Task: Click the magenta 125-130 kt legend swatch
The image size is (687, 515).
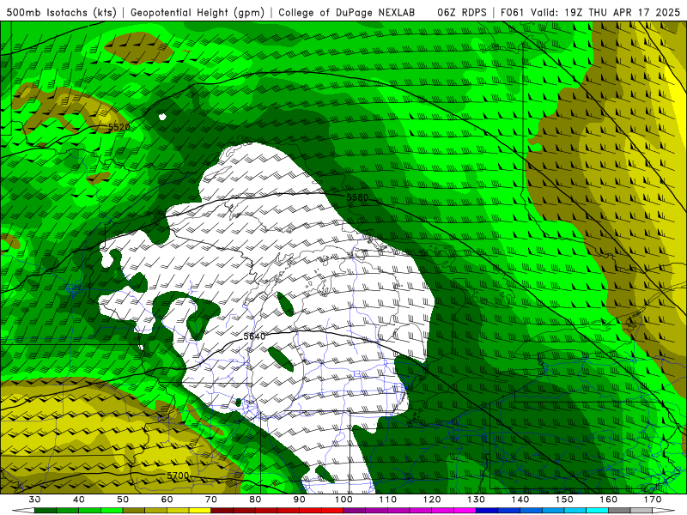Action: tap(465, 511)
